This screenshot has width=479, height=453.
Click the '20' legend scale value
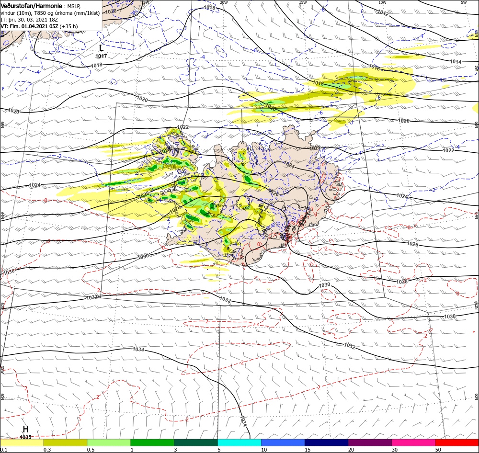point(351,449)
